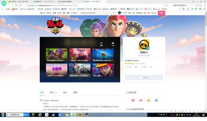This screenshot has height=121, width=207.
Task: Click the star rating in info card
Action: 130,64
